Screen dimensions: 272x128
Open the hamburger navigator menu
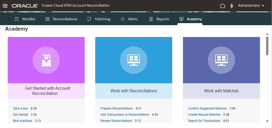5,6
